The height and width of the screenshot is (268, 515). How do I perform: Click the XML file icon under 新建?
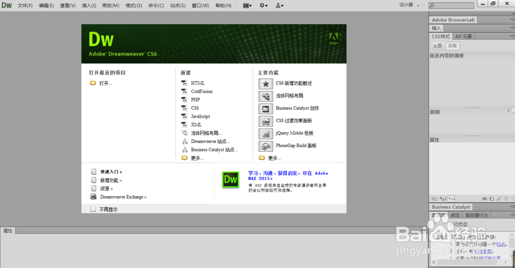pyautogui.click(x=184, y=124)
